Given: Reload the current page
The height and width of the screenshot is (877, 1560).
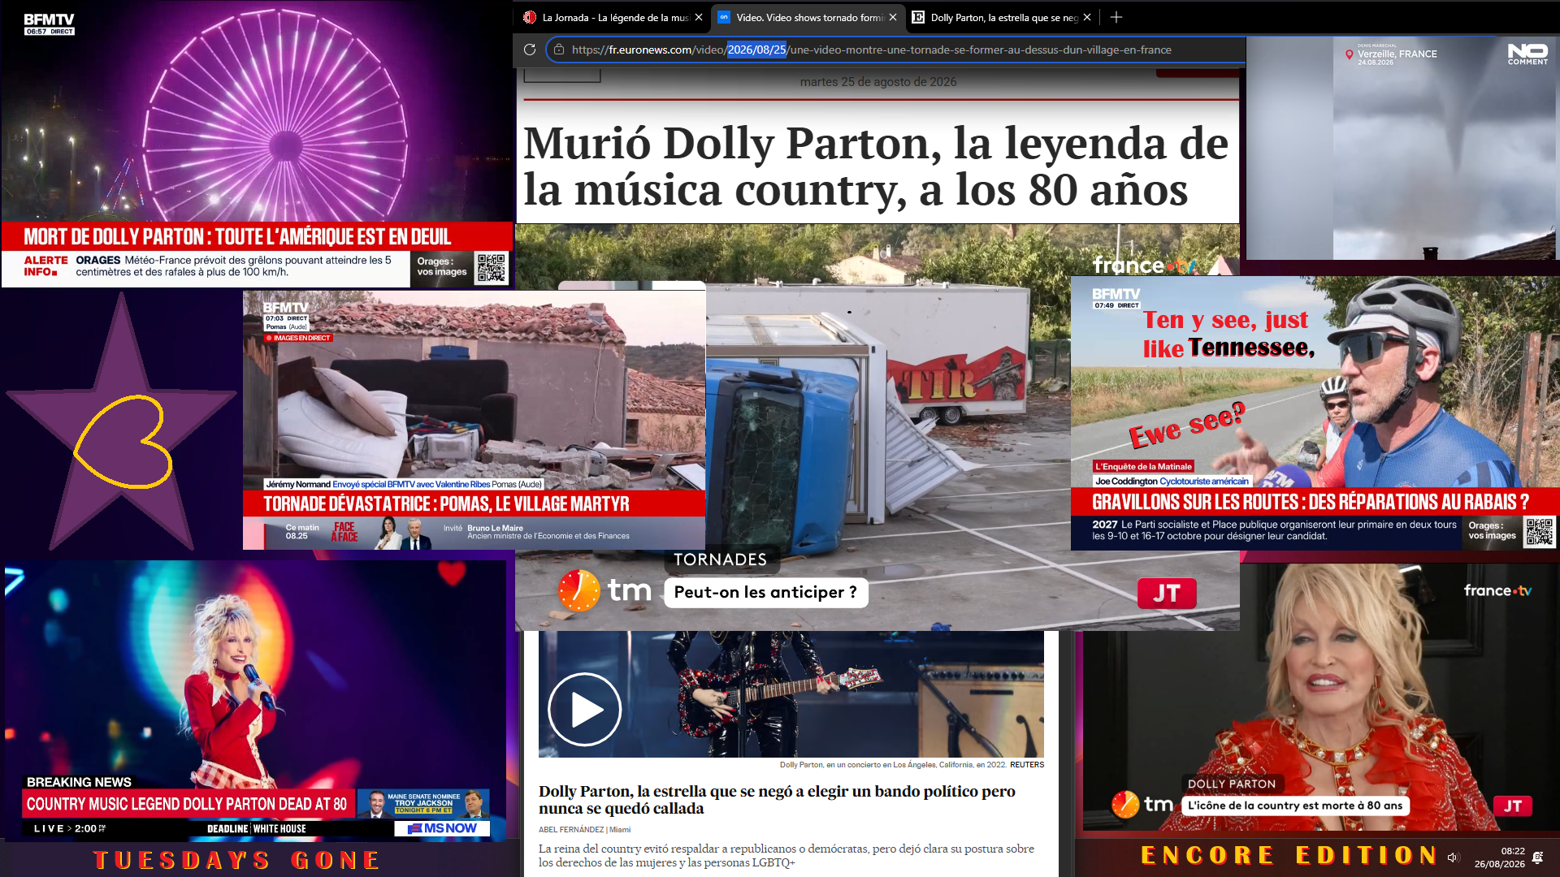Looking at the screenshot, I should tap(530, 50).
